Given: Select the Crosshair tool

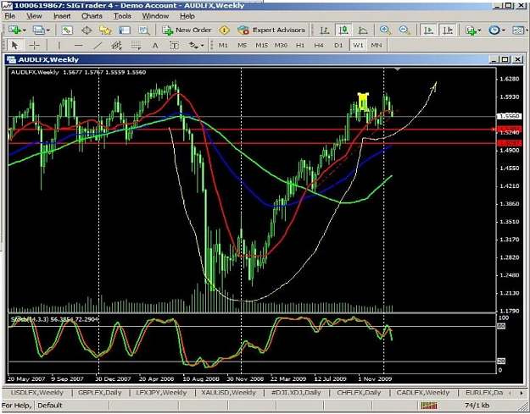Looking at the screenshot, I should click(x=35, y=45).
